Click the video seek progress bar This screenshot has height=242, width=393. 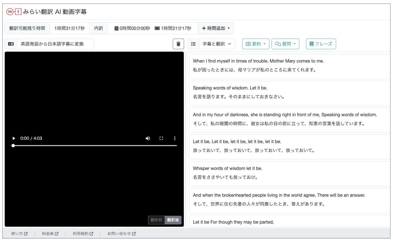(95, 146)
